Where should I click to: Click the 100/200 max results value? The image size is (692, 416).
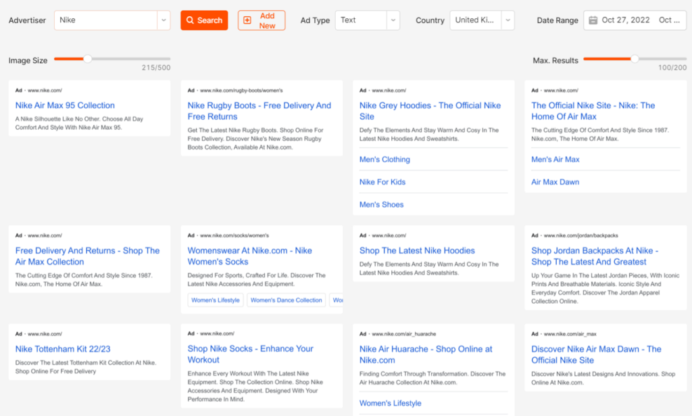[672, 68]
